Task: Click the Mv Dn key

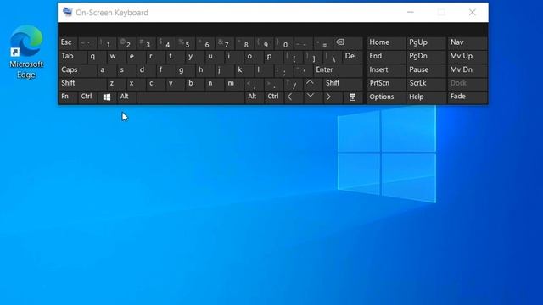Action: [467, 70]
